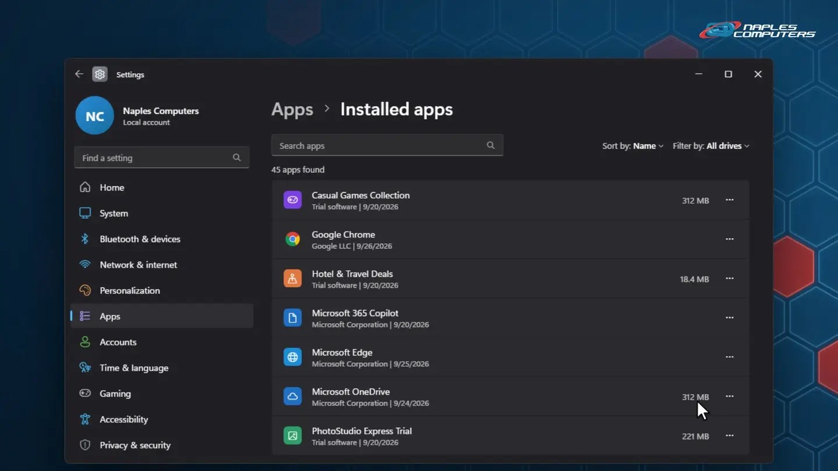Click the 221 MB size value
This screenshot has height=471, width=838.
[x=695, y=436]
